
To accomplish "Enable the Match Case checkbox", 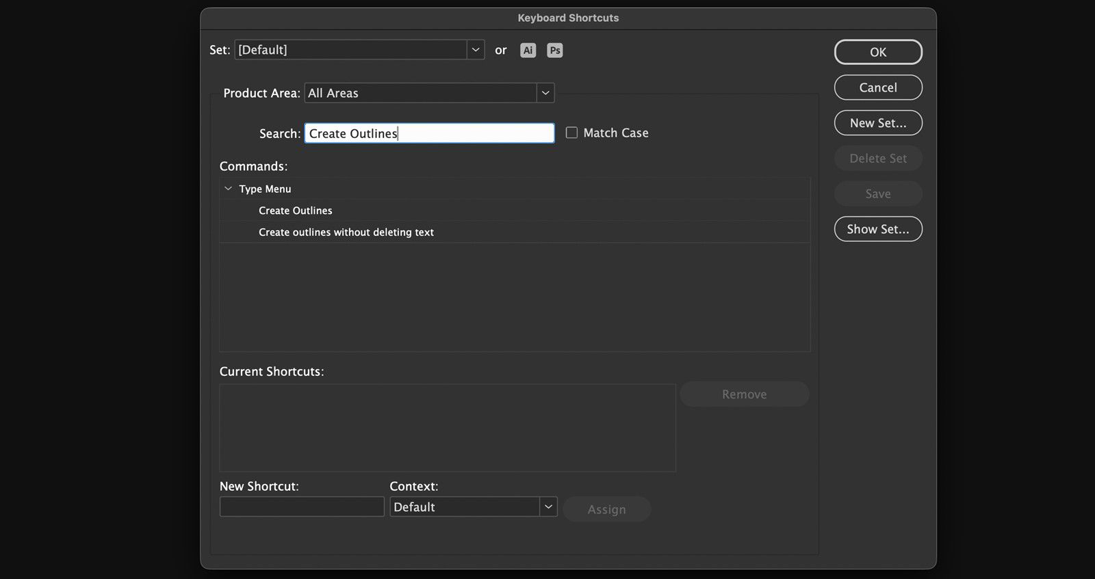I will (x=571, y=133).
